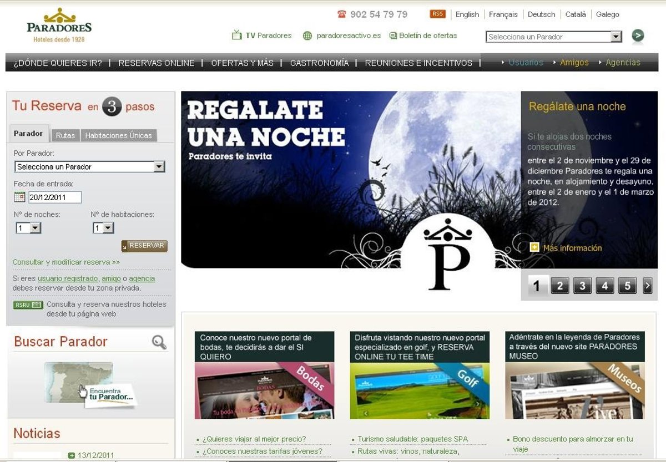Advance banner with the next arrow button
This screenshot has width=666, height=462.
tap(647, 286)
